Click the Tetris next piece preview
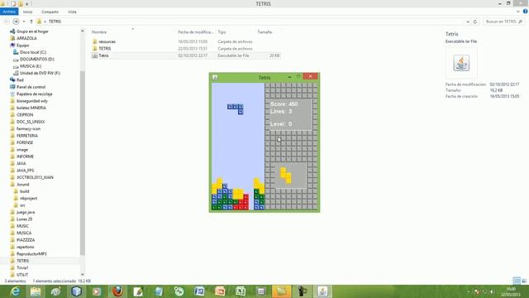Screen dimensions: 529x298 pos(289,175)
